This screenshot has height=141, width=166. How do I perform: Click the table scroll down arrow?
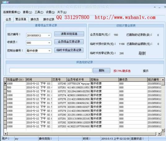(163, 130)
